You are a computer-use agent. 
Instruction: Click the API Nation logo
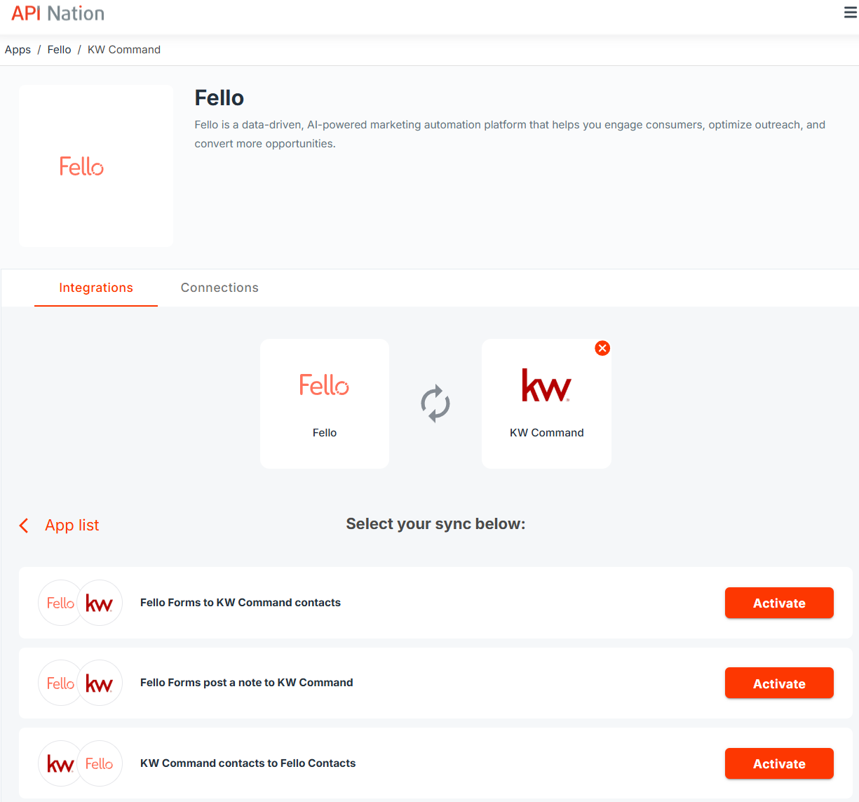(x=58, y=13)
